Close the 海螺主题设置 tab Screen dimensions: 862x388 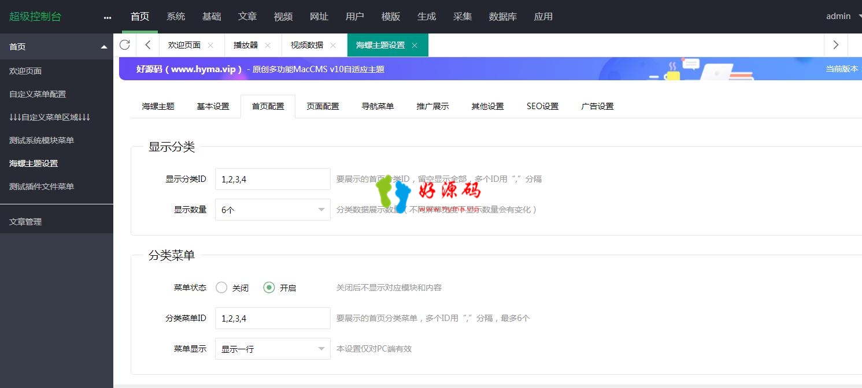415,45
